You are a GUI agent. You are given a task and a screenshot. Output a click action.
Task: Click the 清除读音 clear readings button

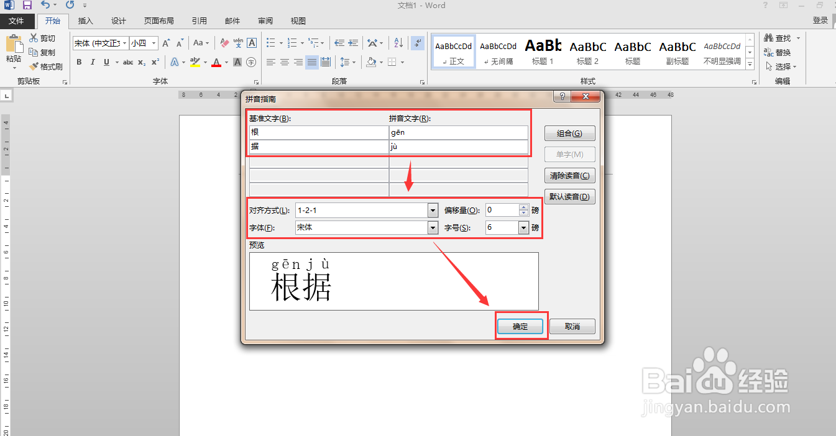point(569,175)
